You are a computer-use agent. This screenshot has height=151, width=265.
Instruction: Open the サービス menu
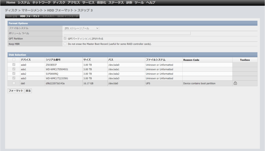point(88,3)
